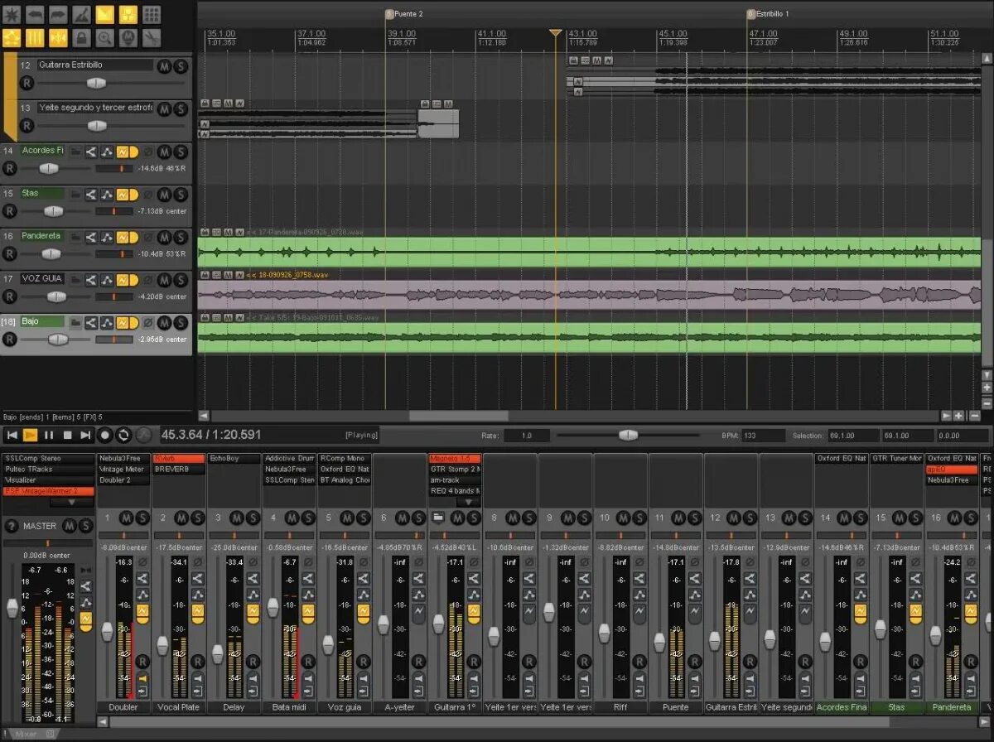Click the zoom out minus button at bottom right

tap(974, 416)
